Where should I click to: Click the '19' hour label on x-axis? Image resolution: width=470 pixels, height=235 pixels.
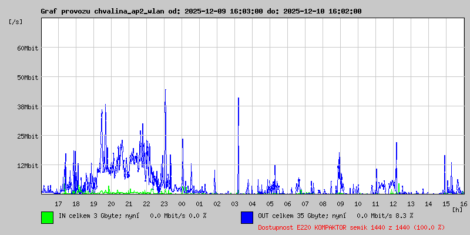point(93,204)
